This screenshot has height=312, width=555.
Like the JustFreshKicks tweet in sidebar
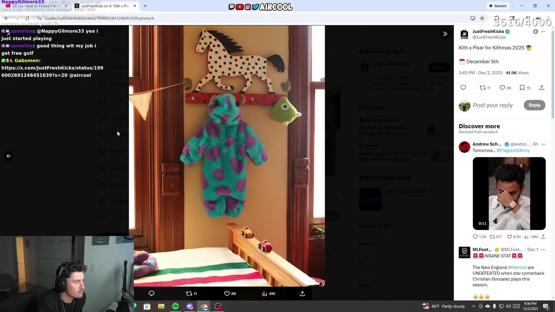click(505, 88)
